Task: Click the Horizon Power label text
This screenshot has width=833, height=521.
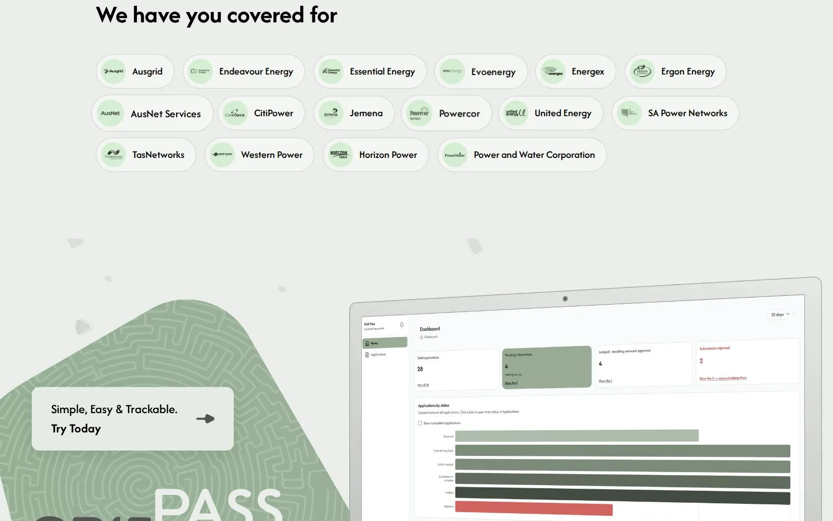Action: point(388,155)
